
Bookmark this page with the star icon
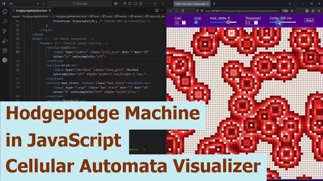pos(292,11)
